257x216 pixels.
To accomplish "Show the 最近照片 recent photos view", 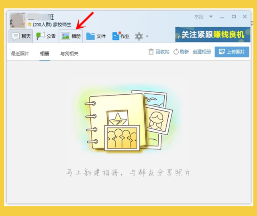I will tap(20, 53).
